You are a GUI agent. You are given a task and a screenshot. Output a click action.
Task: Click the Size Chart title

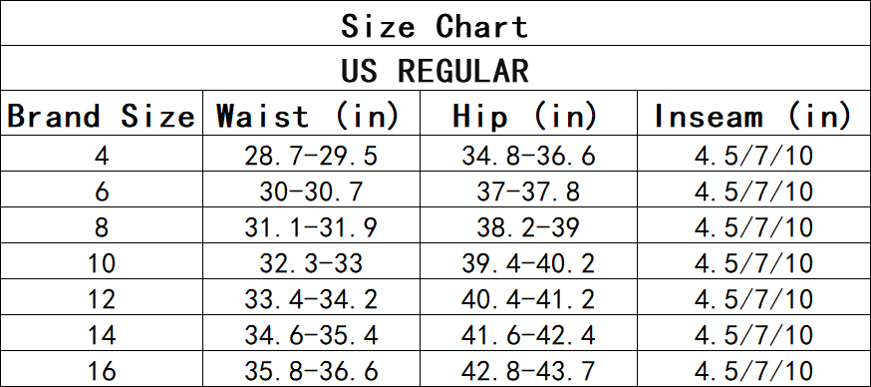435,26
